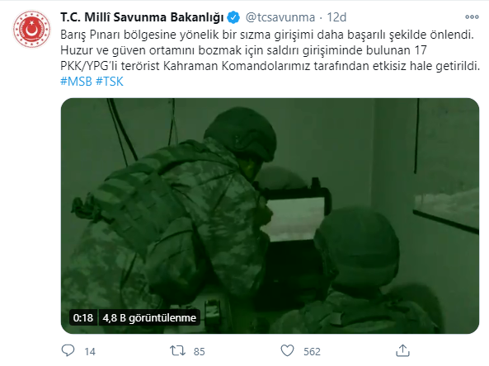Click the 4,8 B görüntülenme view count
This screenshot has height=366, width=489.
click(x=149, y=317)
